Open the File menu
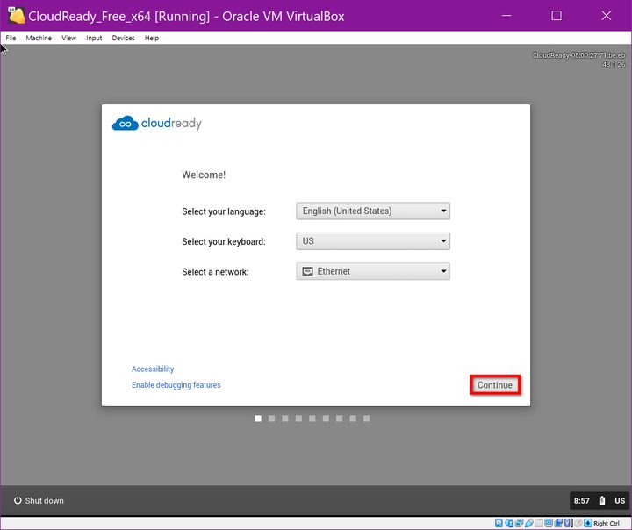632x530 pixels. (11, 38)
